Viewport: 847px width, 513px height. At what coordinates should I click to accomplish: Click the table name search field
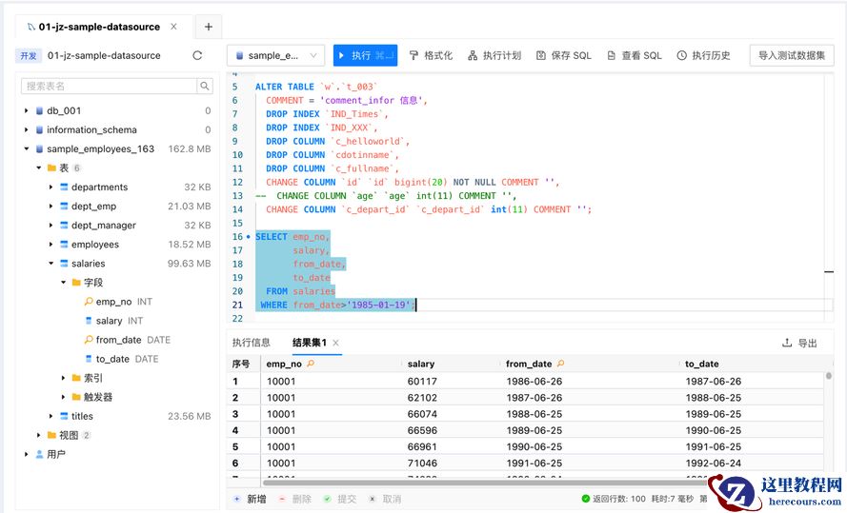coord(109,87)
